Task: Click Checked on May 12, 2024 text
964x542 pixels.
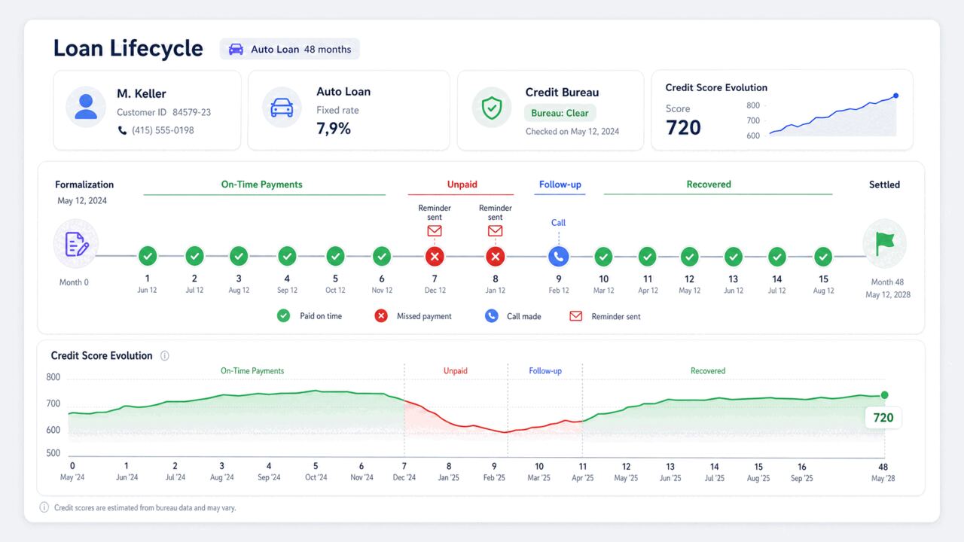Action: [572, 131]
